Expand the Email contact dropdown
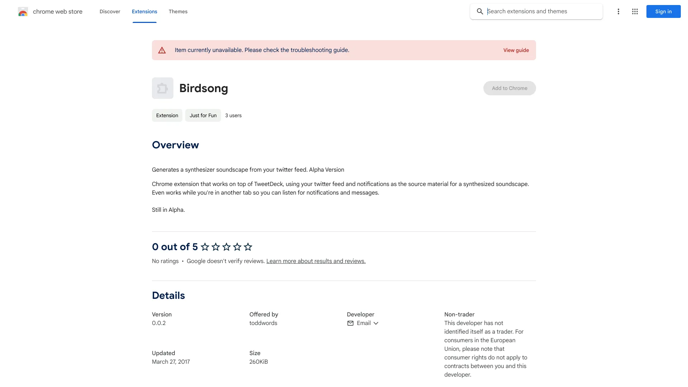This screenshot has height=387, width=688. (x=376, y=323)
